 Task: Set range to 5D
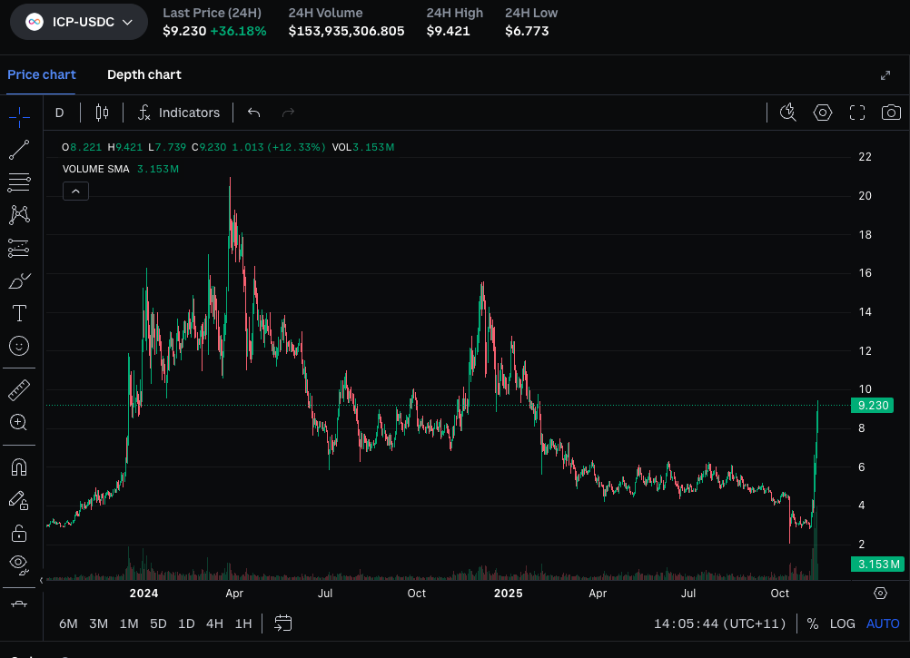pyautogui.click(x=158, y=624)
